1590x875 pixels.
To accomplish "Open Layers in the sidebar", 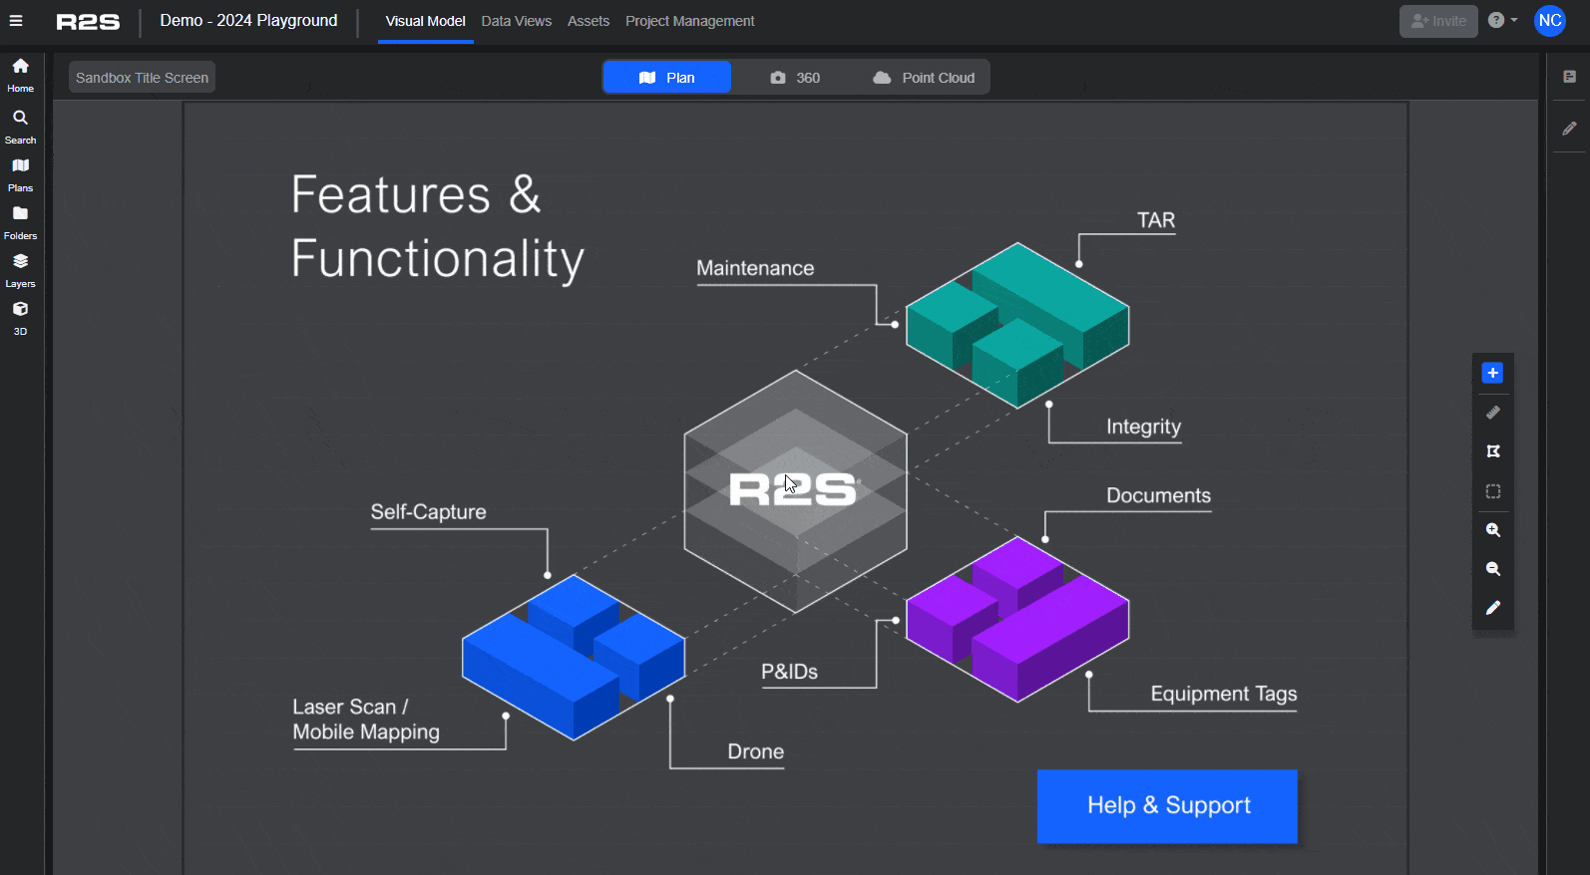I will pyautogui.click(x=20, y=270).
